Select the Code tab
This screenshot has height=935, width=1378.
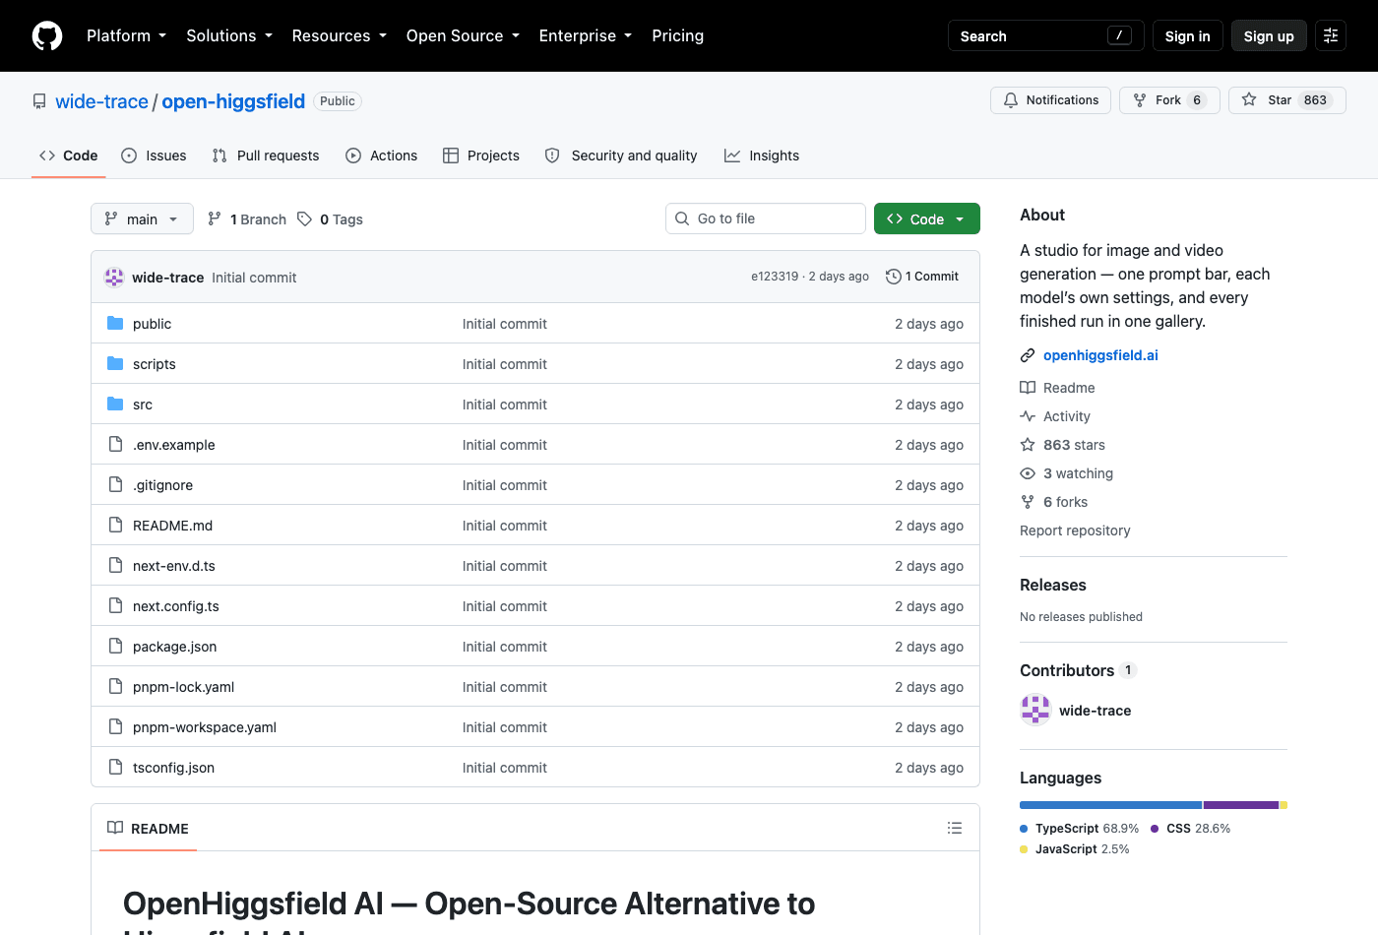[69, 156]
